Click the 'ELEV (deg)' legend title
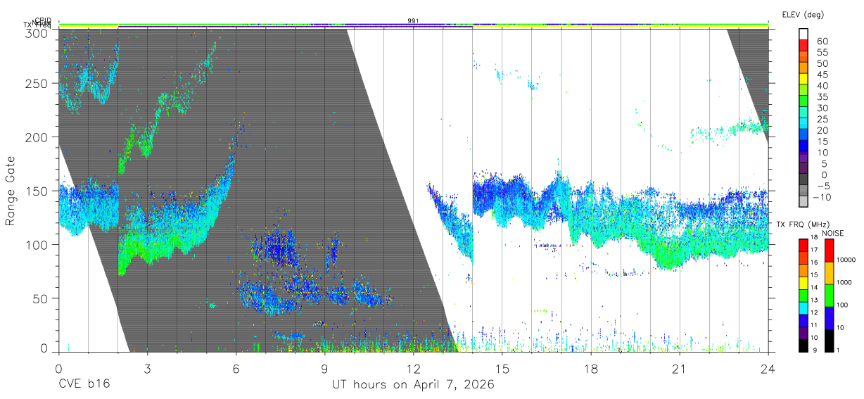The image size is (864, 399). point(803,15)
